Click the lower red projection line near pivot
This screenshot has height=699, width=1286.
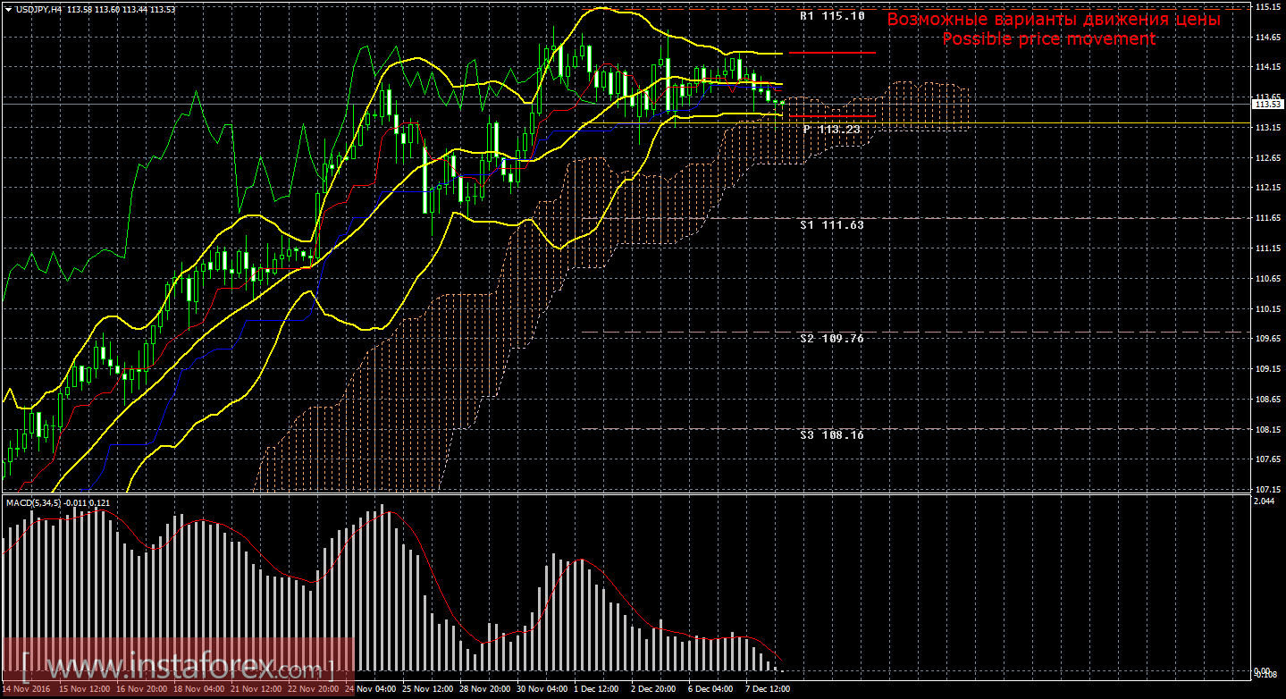click(x=832, y=117)
